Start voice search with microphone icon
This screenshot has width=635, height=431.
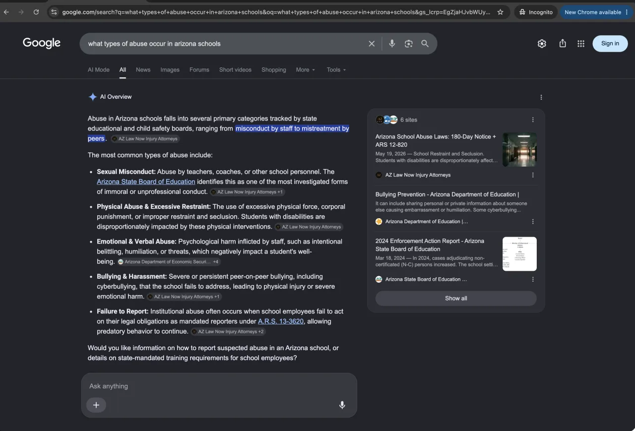392,44
